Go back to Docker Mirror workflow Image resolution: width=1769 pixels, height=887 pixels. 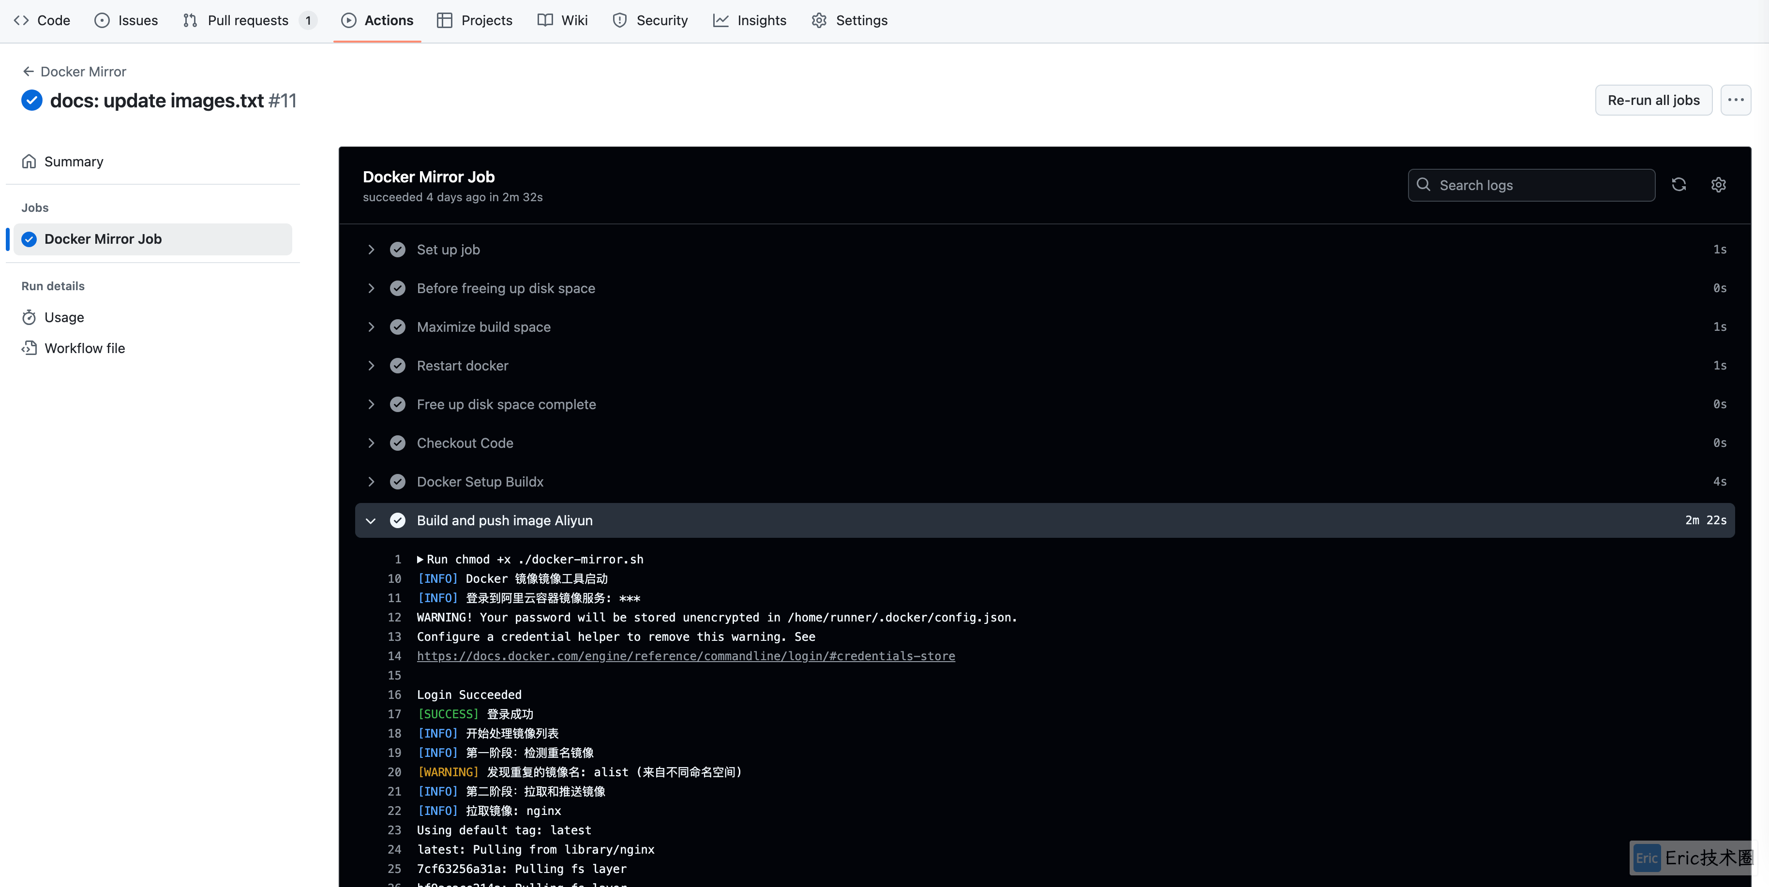[74, 72]
